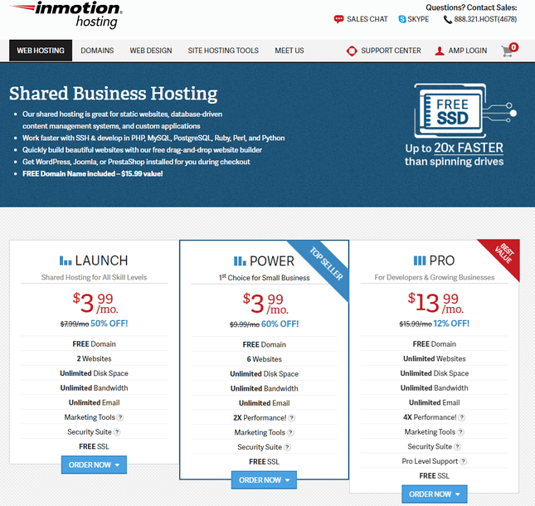Click the AMP Login user icon
Image resolution: width=535 pixels, height=506 pixels.
pos(440,51)
